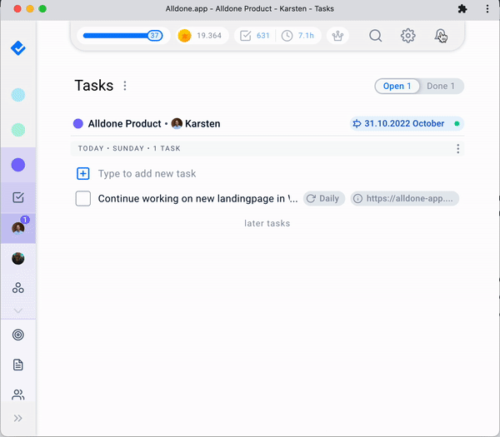Select the second user avatar in sidebar

(x=18, y=258)
